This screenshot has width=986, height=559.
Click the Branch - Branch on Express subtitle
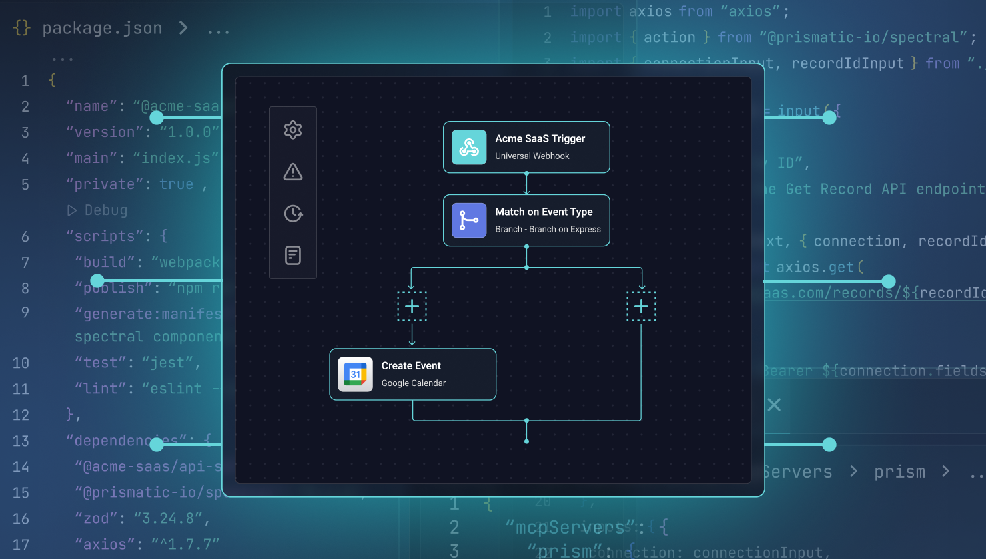548,230
